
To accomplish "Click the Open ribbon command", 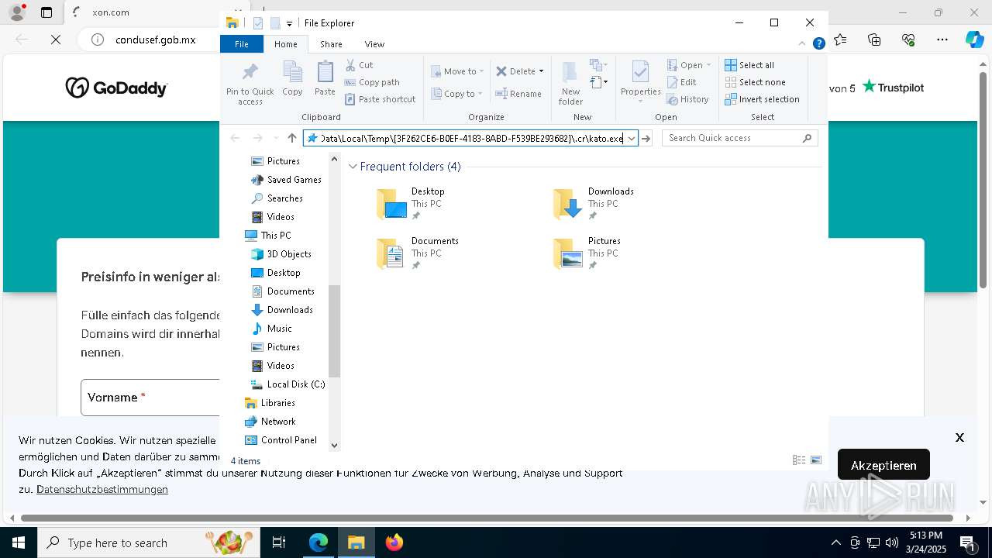I will pyautogui.click(x=689, y=65).
